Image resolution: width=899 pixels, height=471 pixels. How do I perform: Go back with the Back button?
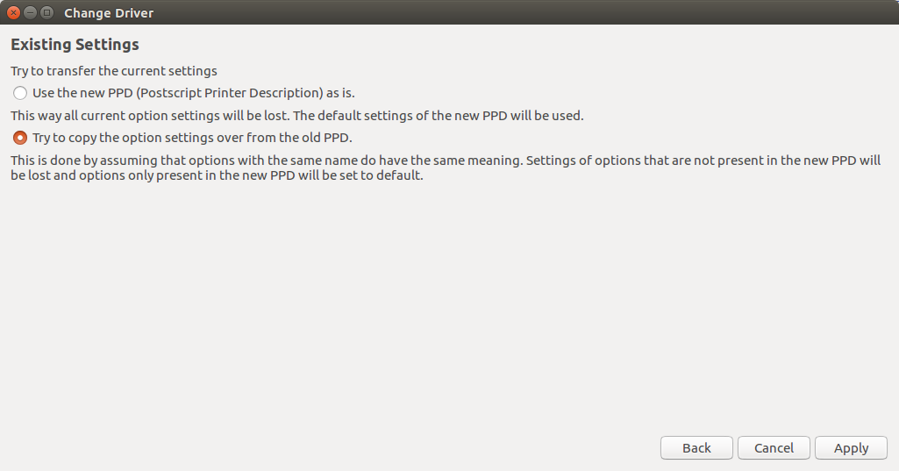point(696,448)
